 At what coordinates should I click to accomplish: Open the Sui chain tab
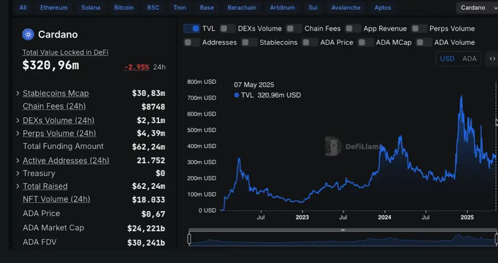[313, 8]
